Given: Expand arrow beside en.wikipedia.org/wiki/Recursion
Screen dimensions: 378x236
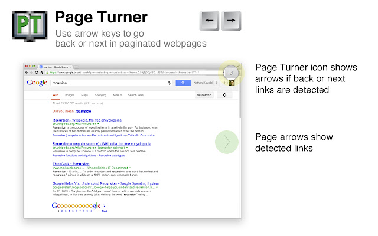Looking at the screenshot, I should 99,124.
